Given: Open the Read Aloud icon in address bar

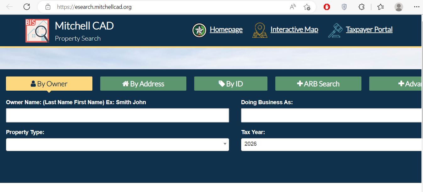Looking at the screenshot, I should pos(293,7).
